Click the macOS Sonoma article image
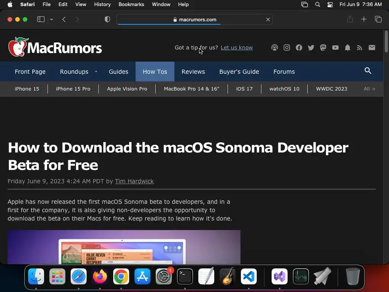 coord(124,247)
